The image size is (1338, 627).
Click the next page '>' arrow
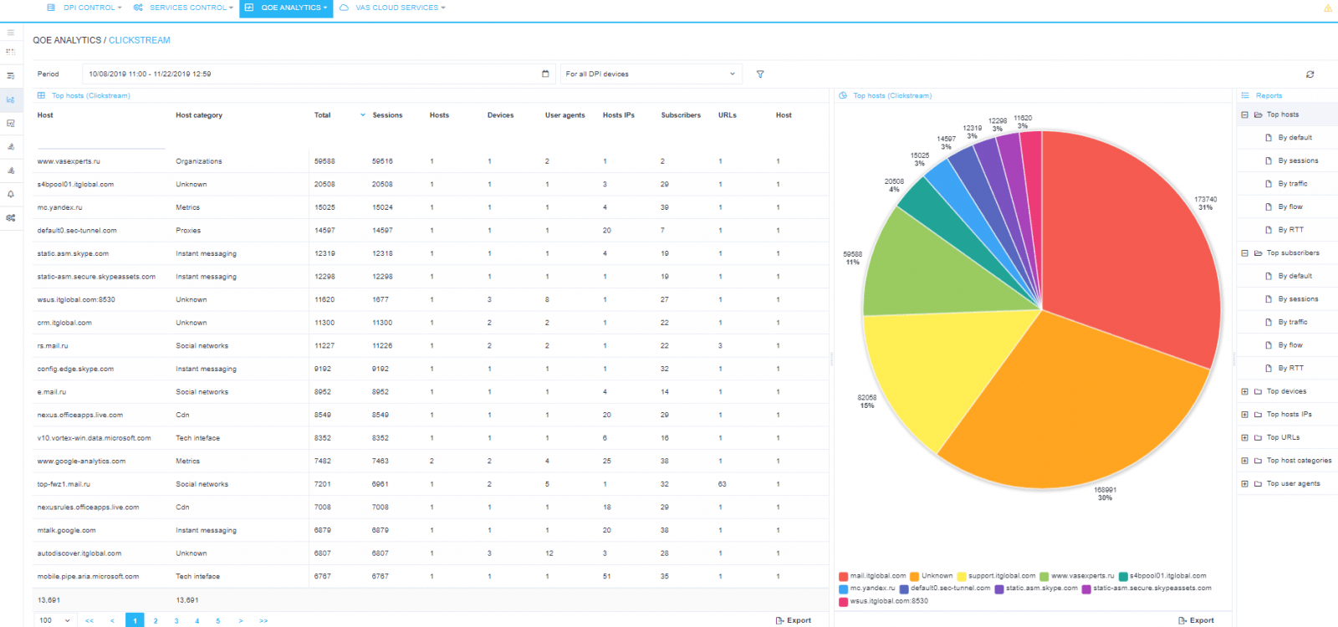pos(241,620)
